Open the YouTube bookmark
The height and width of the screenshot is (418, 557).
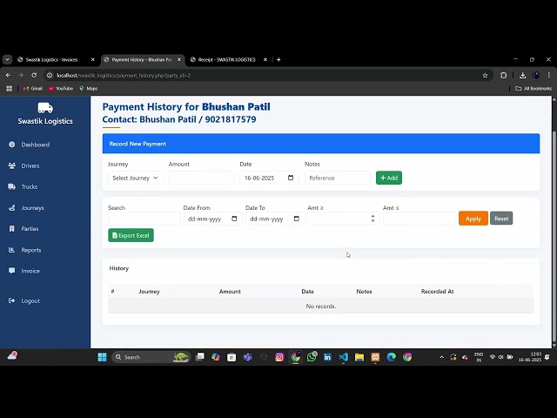61,89
